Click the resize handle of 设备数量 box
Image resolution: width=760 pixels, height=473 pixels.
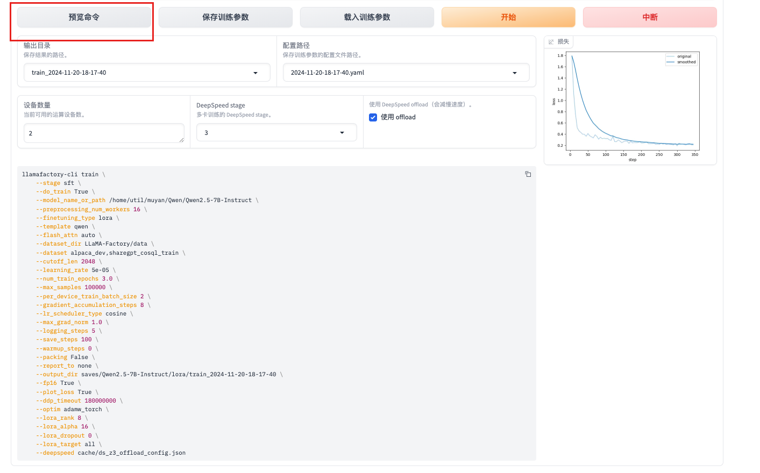coord(181,140)
